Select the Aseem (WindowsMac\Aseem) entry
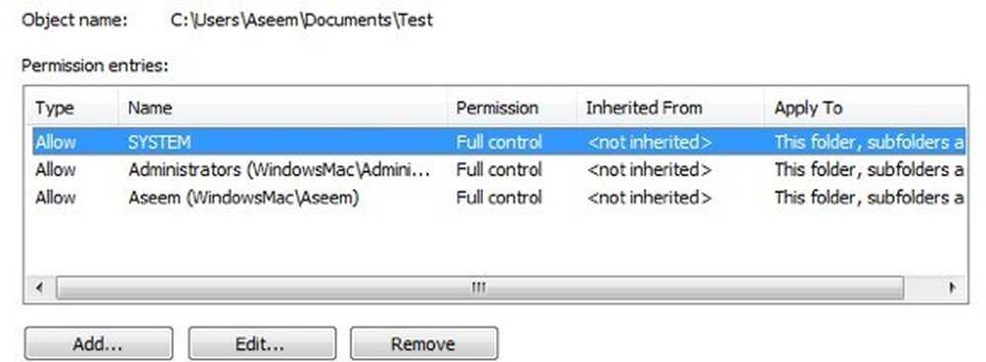The height and width of the screenshot is (362, 986). [x=499, y=197]
